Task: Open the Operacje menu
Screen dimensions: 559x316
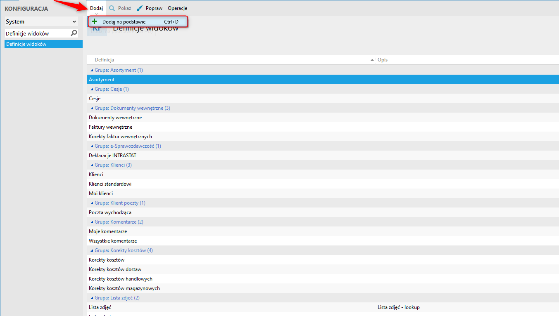Action: (177, 8)
